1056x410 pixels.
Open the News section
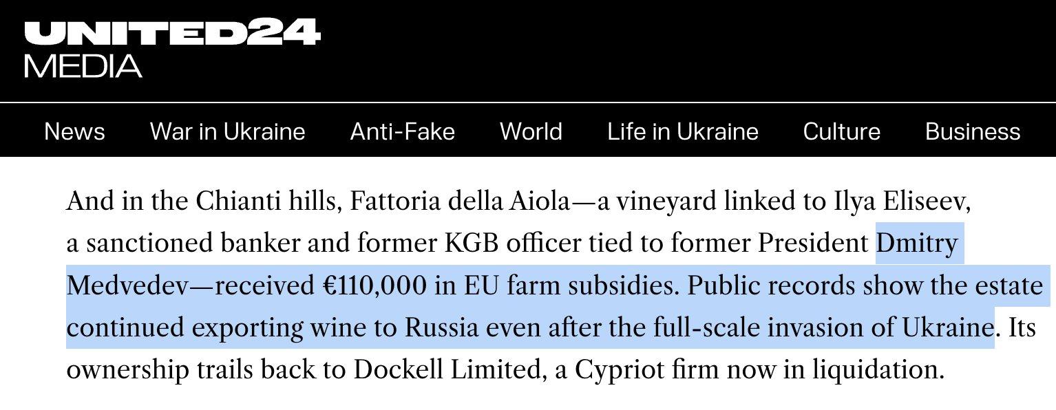(74, 131)
